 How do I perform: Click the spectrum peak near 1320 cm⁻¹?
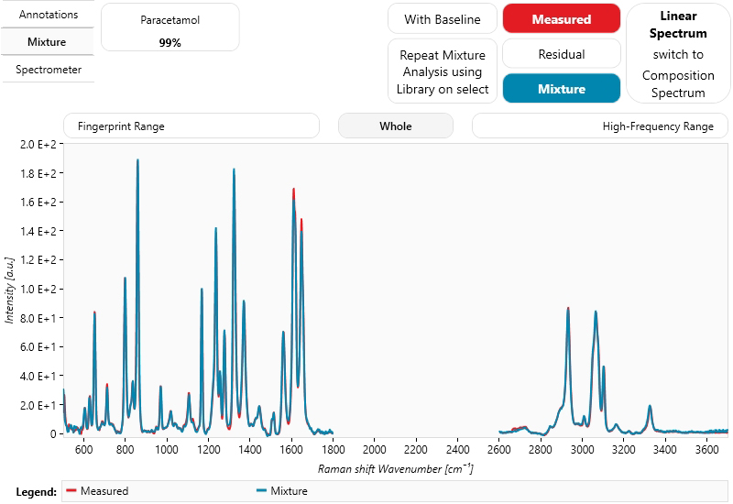(x=234, y=171)
